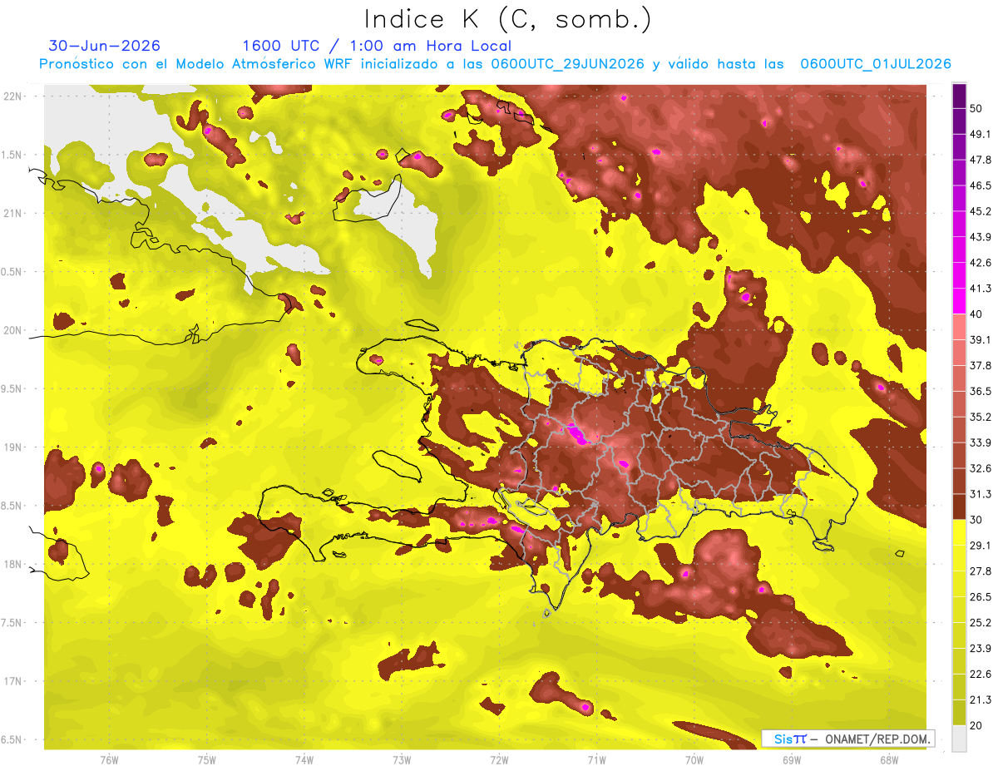Click the "21N" latitude axis label
The image size is (998, 771).
(x=12, y=213)
